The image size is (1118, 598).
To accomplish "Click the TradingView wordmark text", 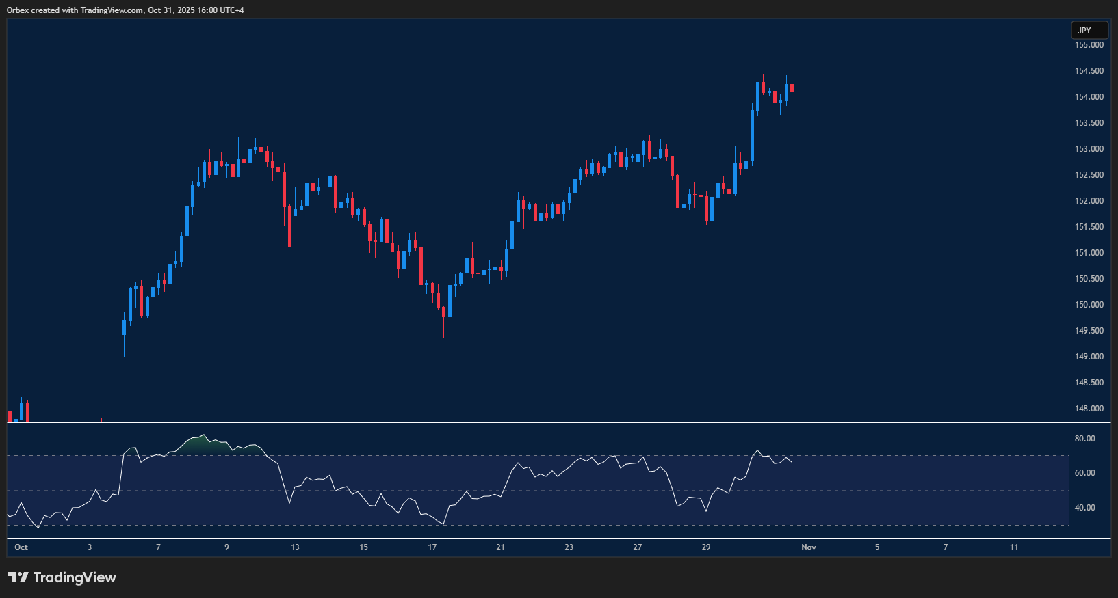I will click(75, 577).
